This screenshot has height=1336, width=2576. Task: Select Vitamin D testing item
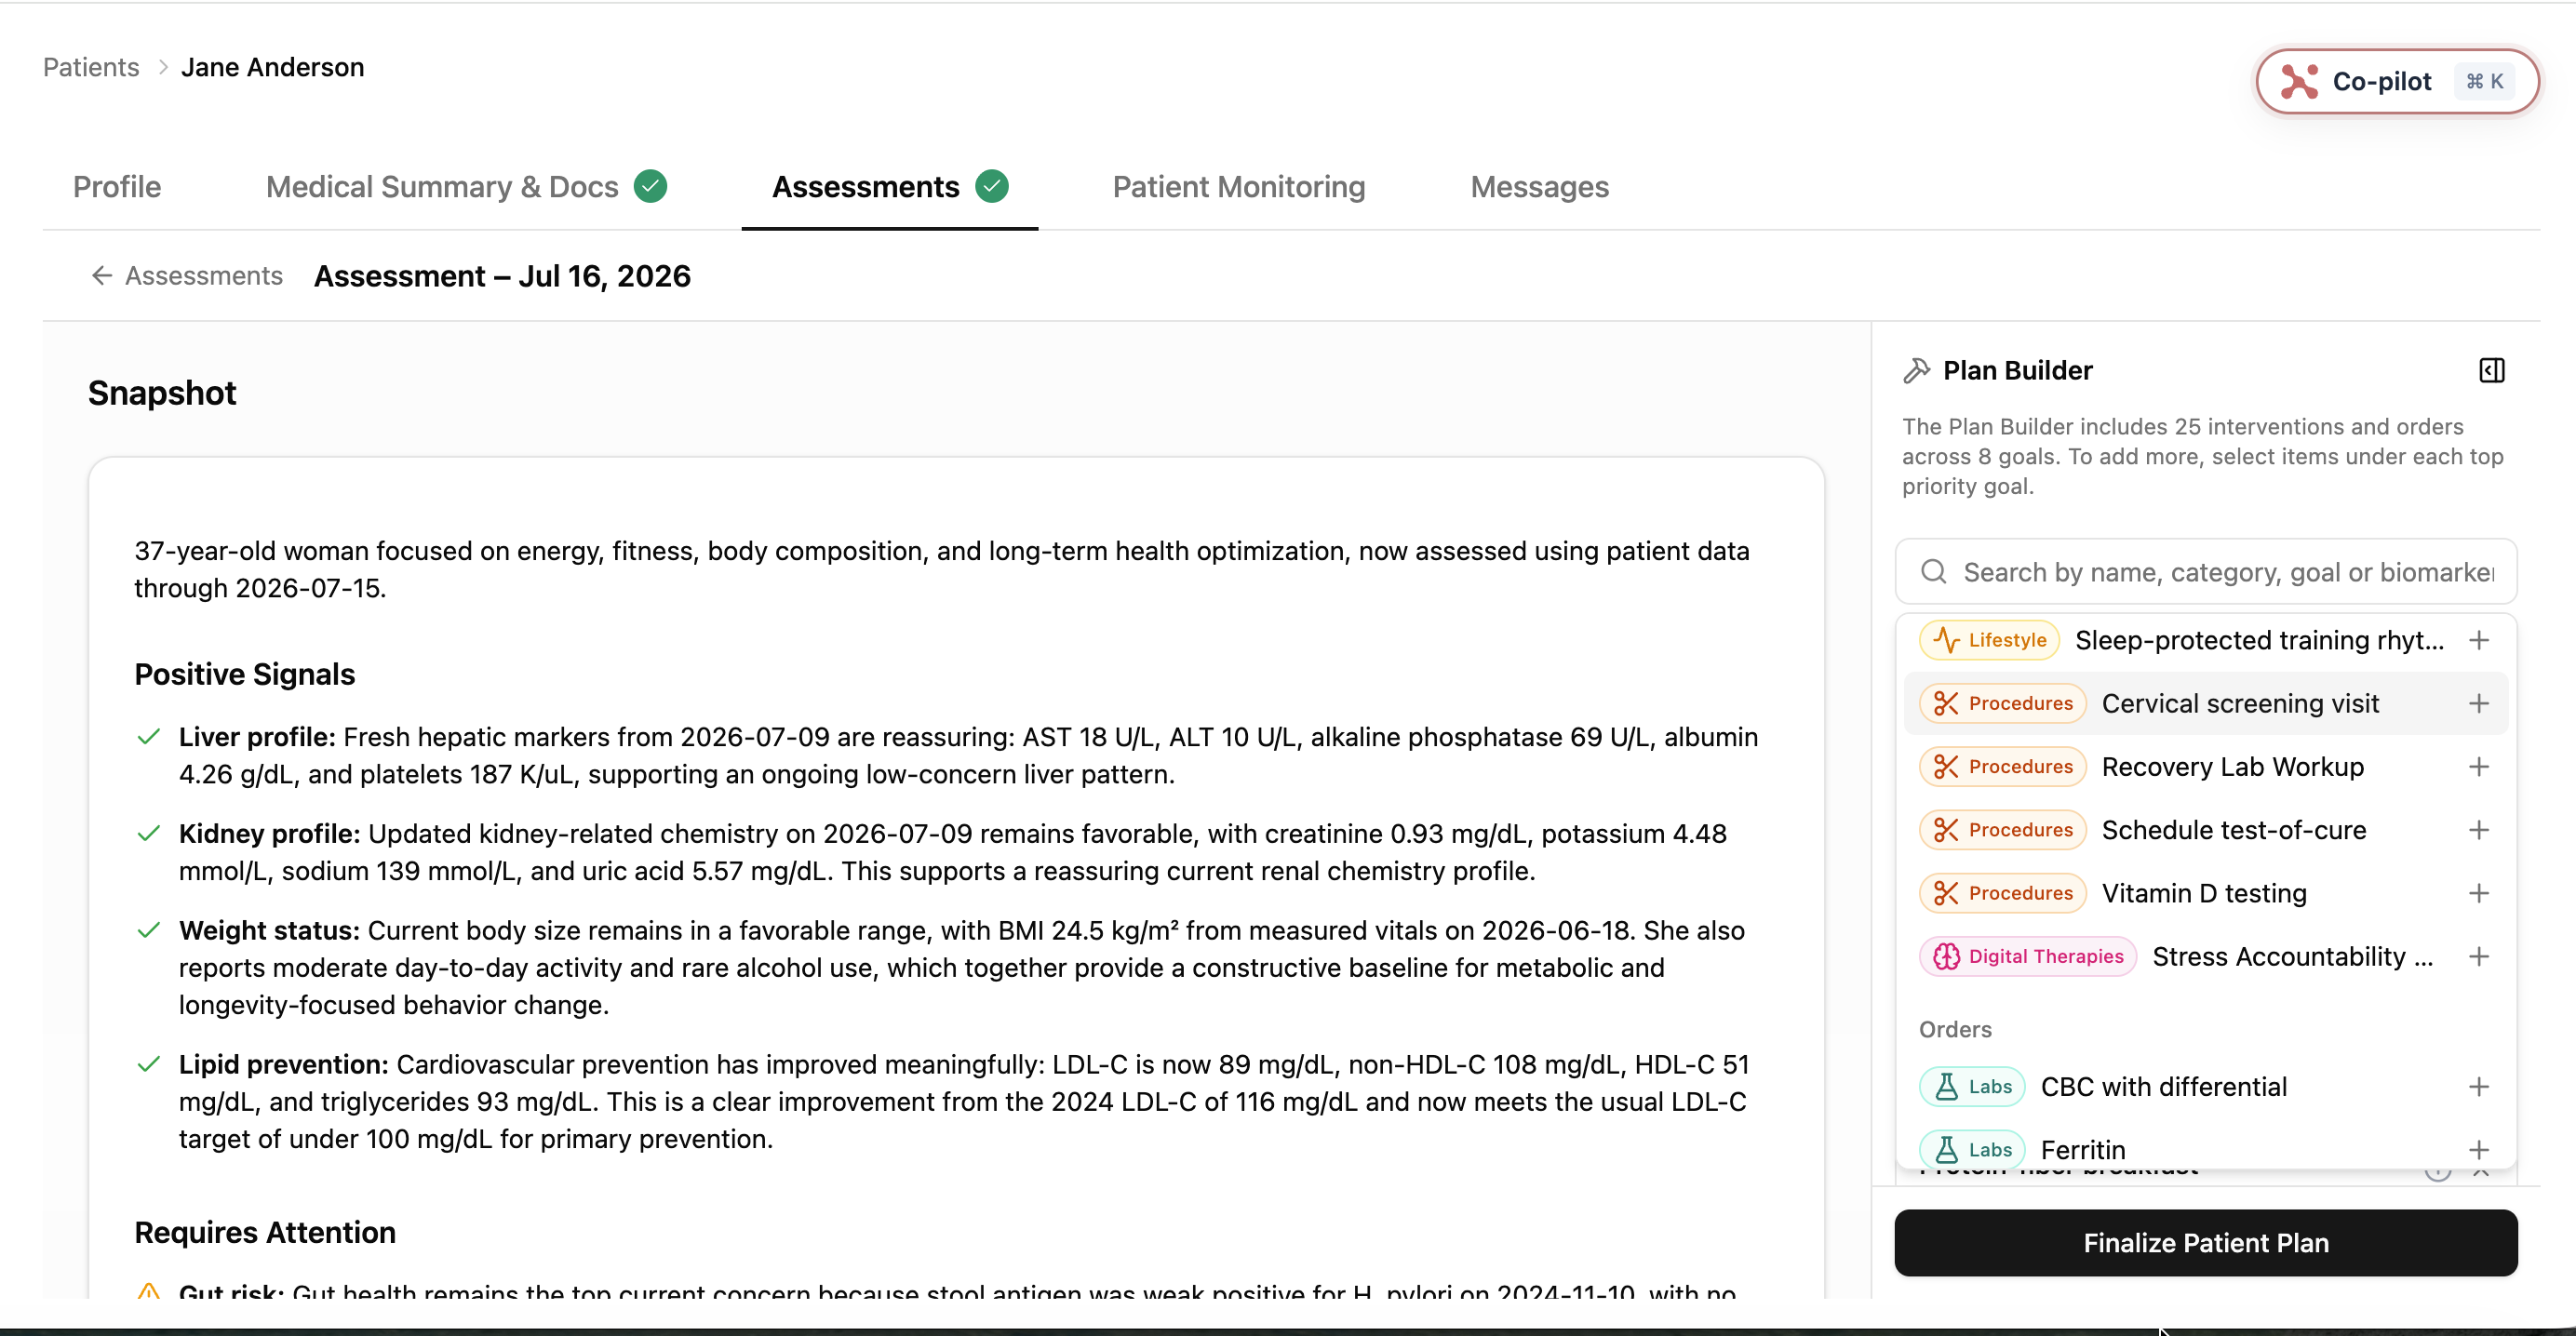[x=2204, y=893]
